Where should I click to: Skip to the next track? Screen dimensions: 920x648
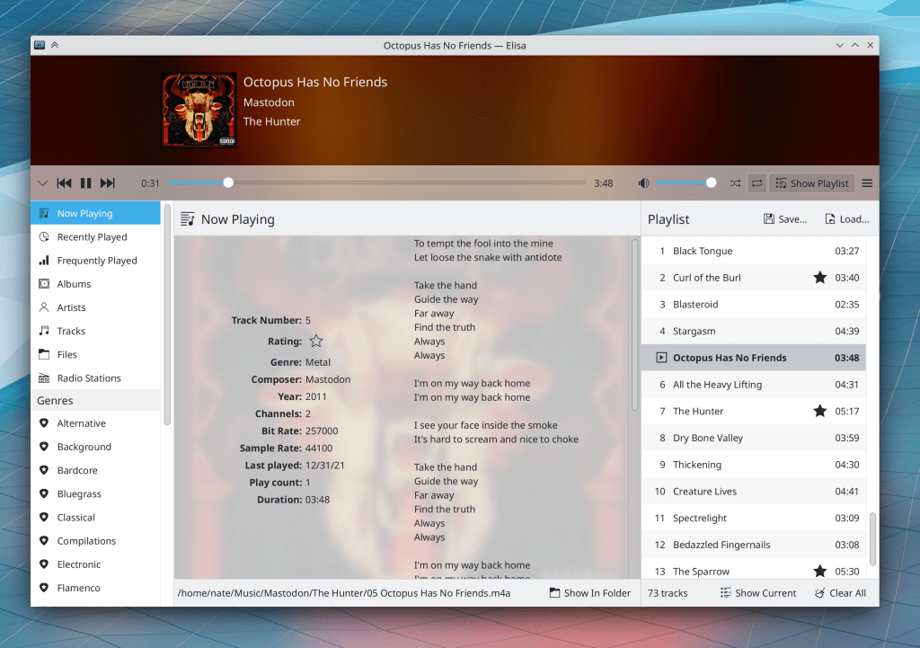pos(108,183)
